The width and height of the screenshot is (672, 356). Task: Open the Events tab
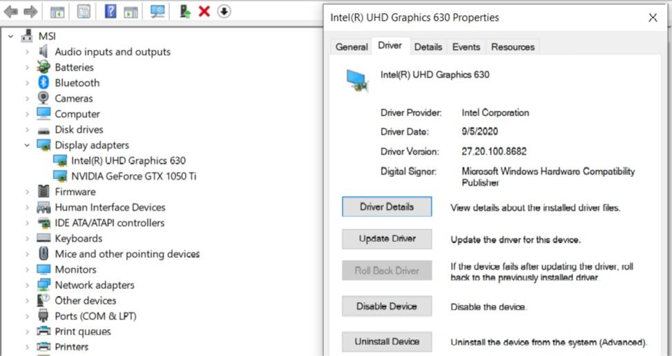[x=466, y=47]
